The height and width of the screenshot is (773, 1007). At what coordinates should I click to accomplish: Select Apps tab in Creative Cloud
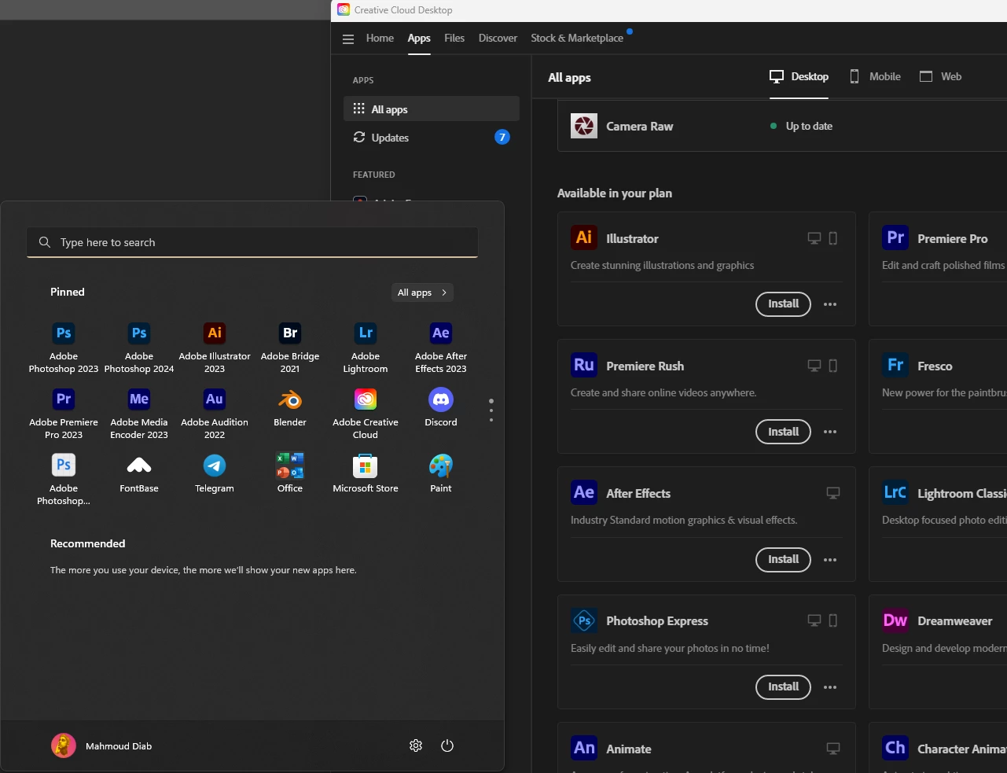[x=419, y=38]
